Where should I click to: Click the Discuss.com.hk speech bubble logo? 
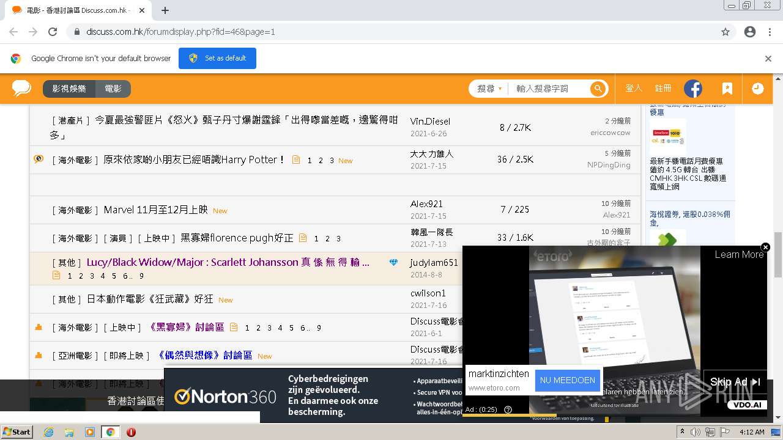point(21,89)
